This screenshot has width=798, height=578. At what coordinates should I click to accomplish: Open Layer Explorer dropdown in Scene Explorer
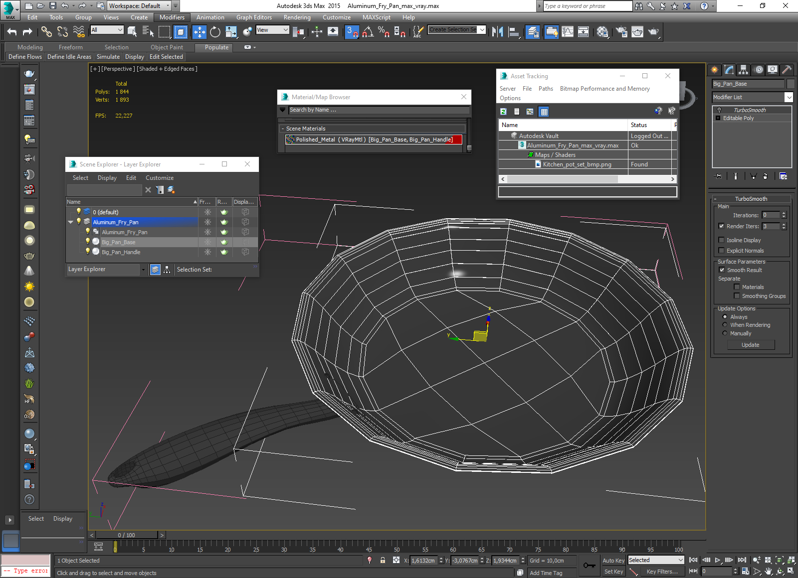[143, 270]
